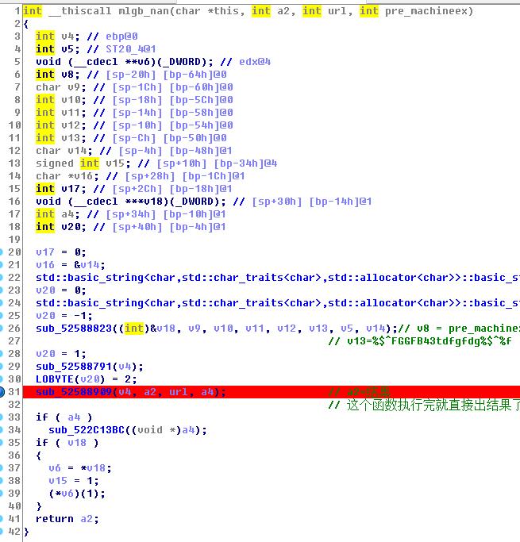Image resolution: width=520 pixels, height=542 pixels.
Task: Click the std::basic_string call on line 24
Action: [x=278, y=303]
